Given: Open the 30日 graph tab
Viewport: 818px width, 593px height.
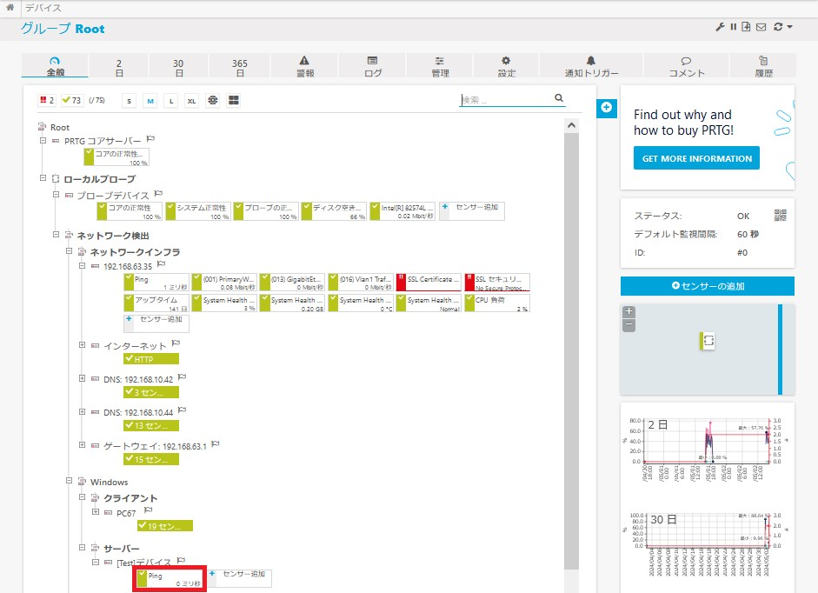Looking at the screenshot, I should point(178,67).
